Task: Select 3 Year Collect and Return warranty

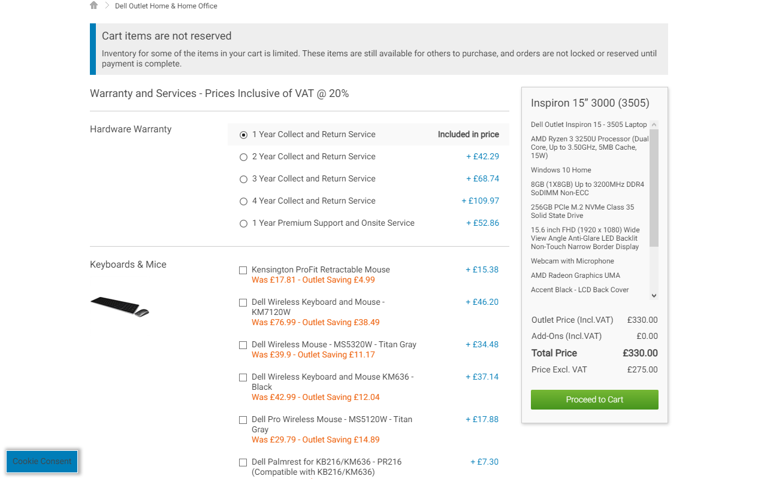Action: [243, 179]
